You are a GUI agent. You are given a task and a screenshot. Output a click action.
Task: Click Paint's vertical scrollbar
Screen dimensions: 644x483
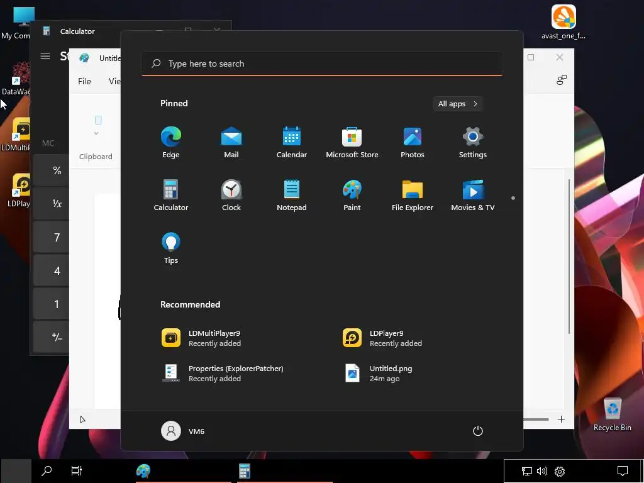[x=569, y=257]
